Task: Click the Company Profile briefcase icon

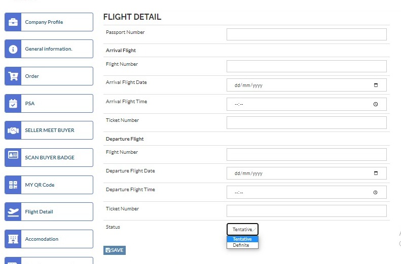Action: click(13, 22)
